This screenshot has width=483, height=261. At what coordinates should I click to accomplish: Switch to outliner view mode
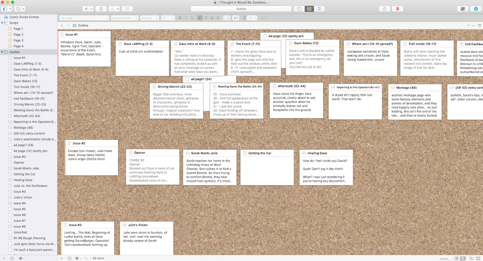(319, 8)
